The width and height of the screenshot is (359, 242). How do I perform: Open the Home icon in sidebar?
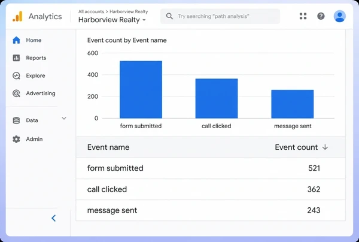[x=16, y=40]
